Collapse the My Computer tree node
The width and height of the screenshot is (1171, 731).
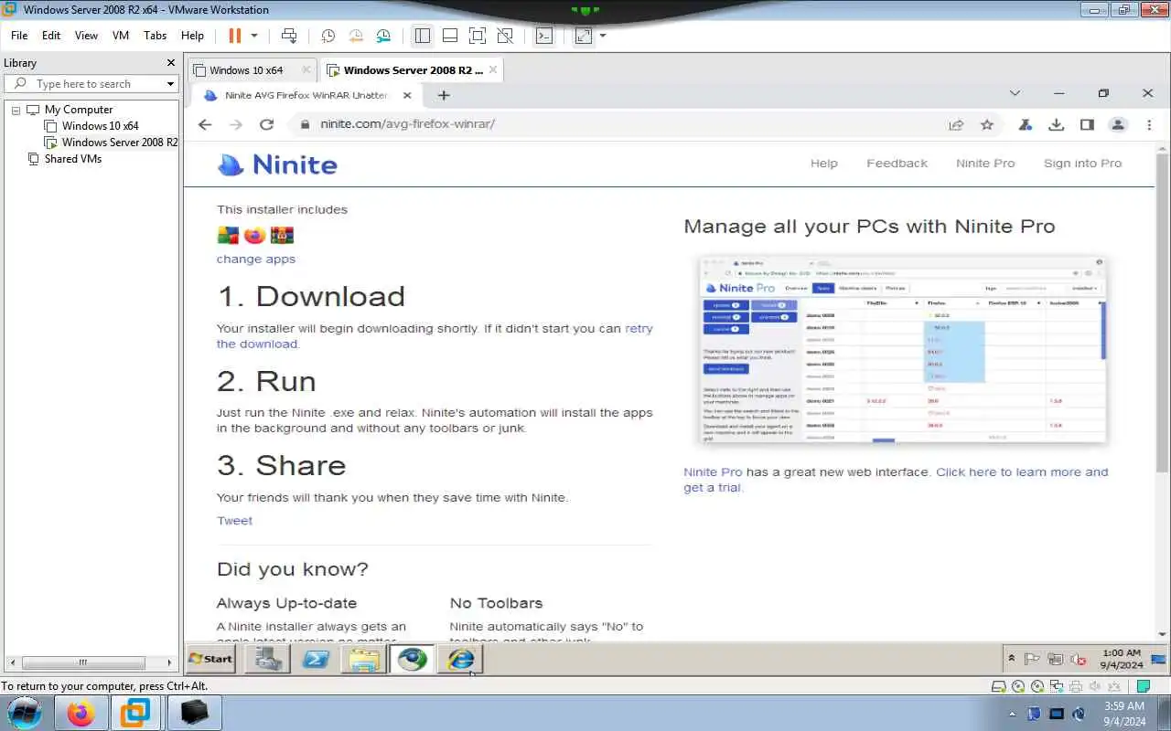(16, 110)
